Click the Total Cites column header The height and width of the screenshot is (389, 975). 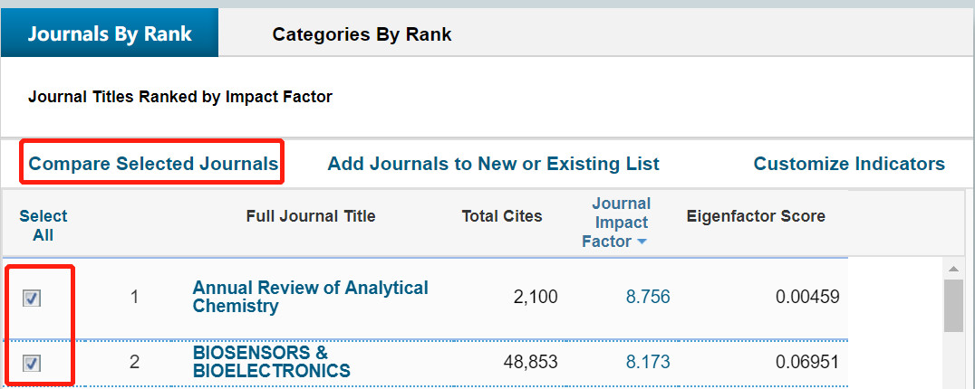pyautogui.click(x=502, y=216)
